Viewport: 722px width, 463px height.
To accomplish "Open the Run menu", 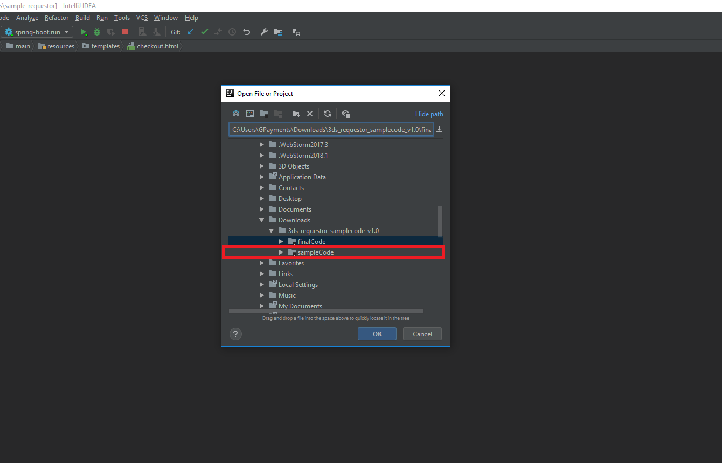I will click(102, 18).
